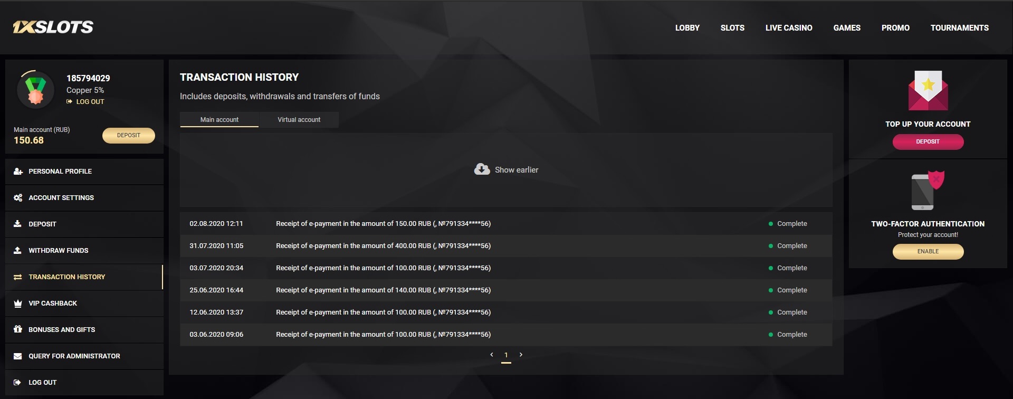Screen dimensions: 1013x399
Task: Click the Bonuses and Gifts present icon
Action: tap(18, 329)
